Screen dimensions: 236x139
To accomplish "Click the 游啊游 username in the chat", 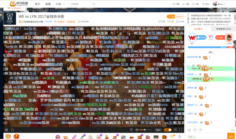I will tap(190, 88).
